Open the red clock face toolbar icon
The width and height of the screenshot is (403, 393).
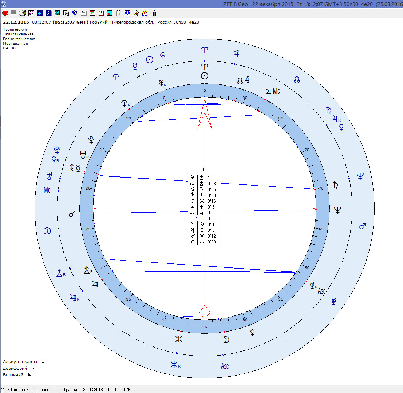101,13
